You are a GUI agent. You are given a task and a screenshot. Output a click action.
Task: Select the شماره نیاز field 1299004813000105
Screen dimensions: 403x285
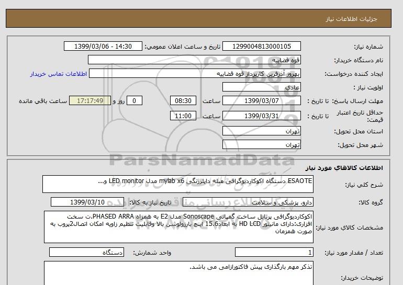pyautogui.click(x=261, y=46)
